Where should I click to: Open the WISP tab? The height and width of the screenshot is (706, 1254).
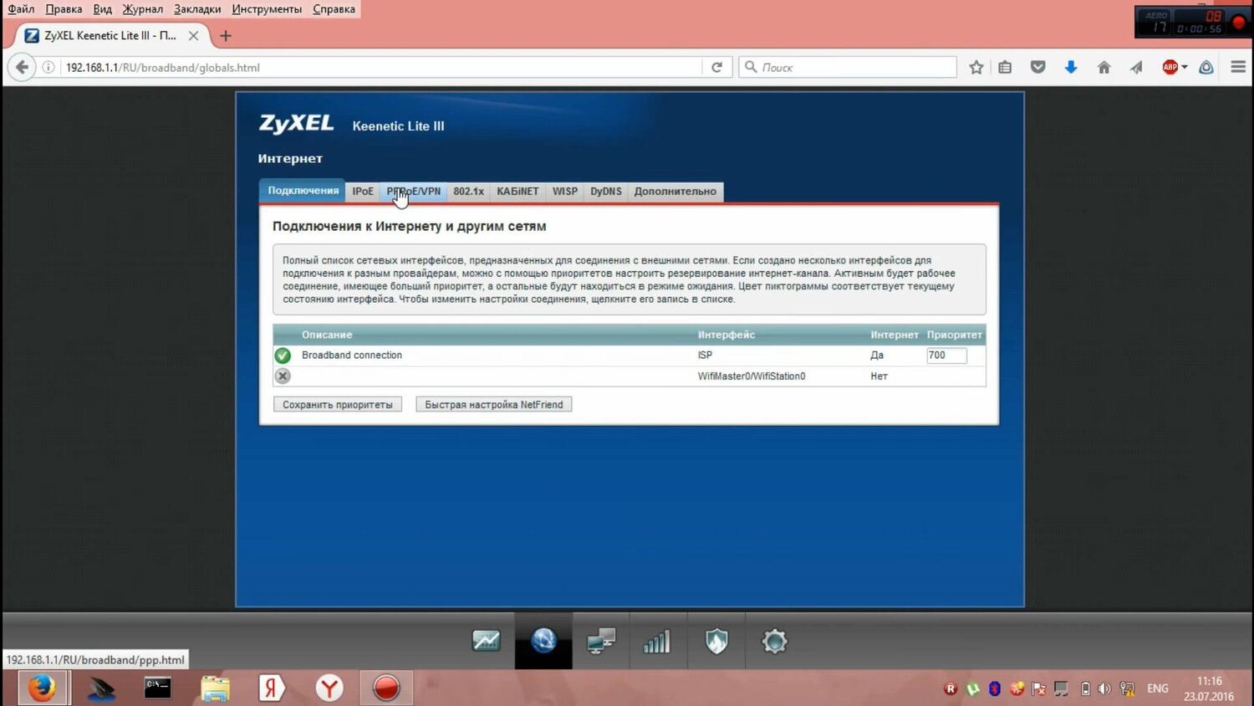click(565, 192)
